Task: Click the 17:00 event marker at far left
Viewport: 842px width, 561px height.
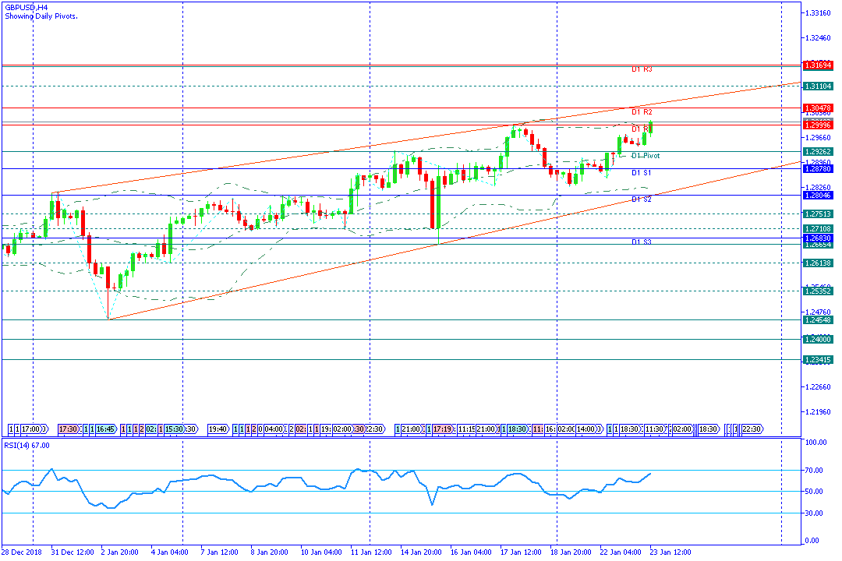Action: point(32,429)
